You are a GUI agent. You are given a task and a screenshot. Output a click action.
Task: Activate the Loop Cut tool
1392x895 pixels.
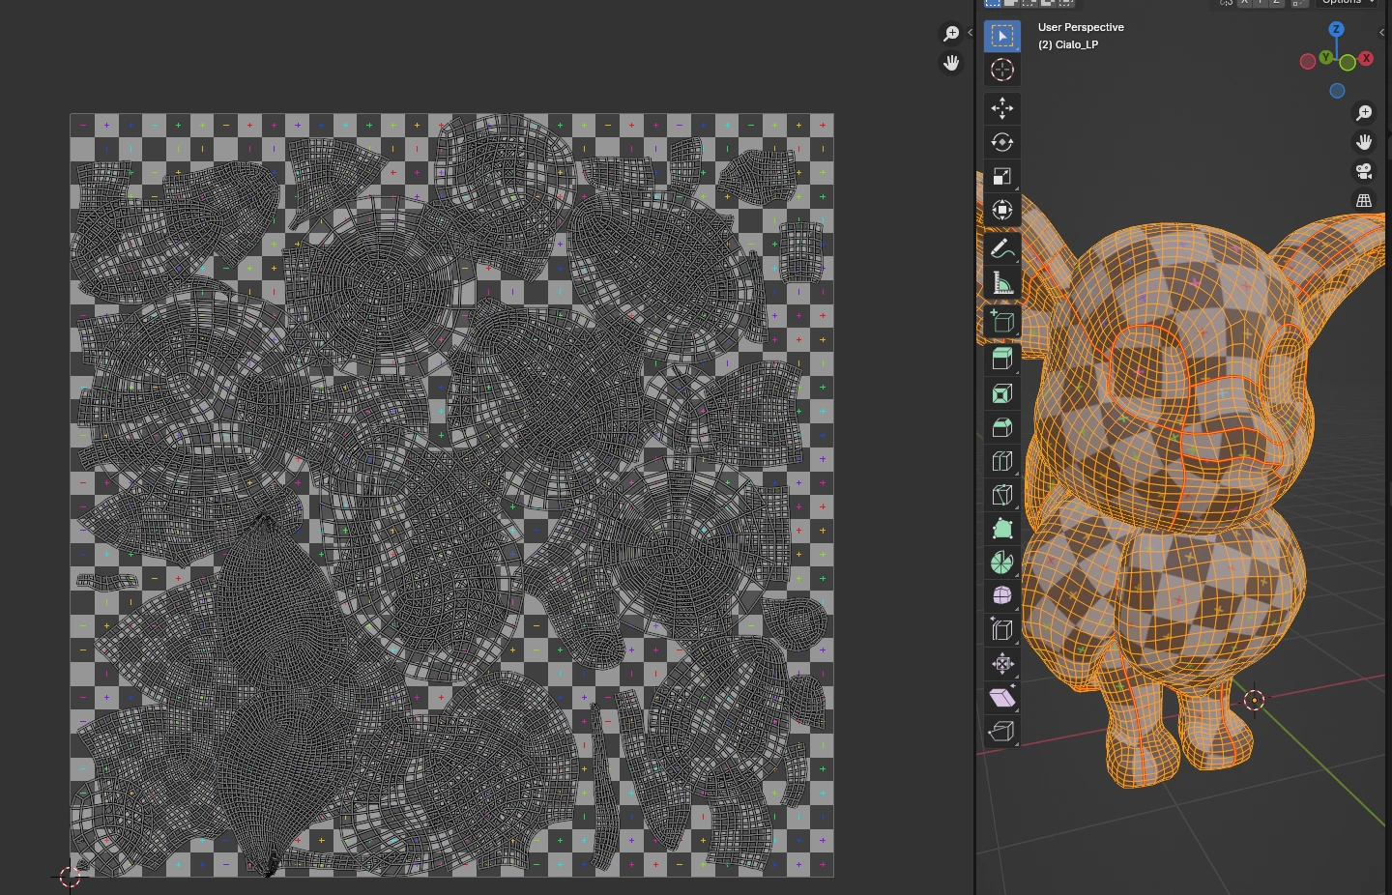pos(1002,461)
